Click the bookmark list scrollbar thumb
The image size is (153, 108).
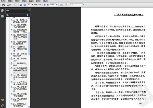tap(29, 43)
